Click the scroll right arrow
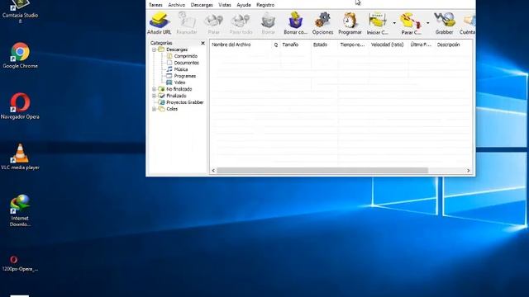 tap(469, 171)
